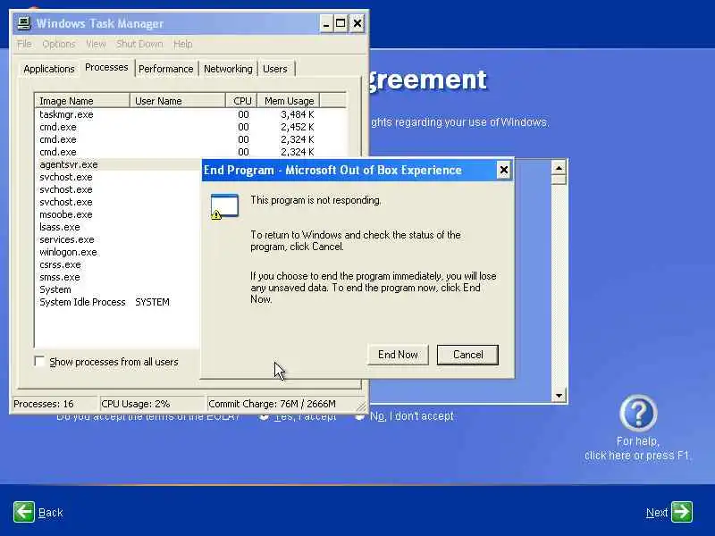The height and width of the screenshot is (536, 715).
Task: Click the Task Manager title bar icon
Action: (x=24, y=23)
